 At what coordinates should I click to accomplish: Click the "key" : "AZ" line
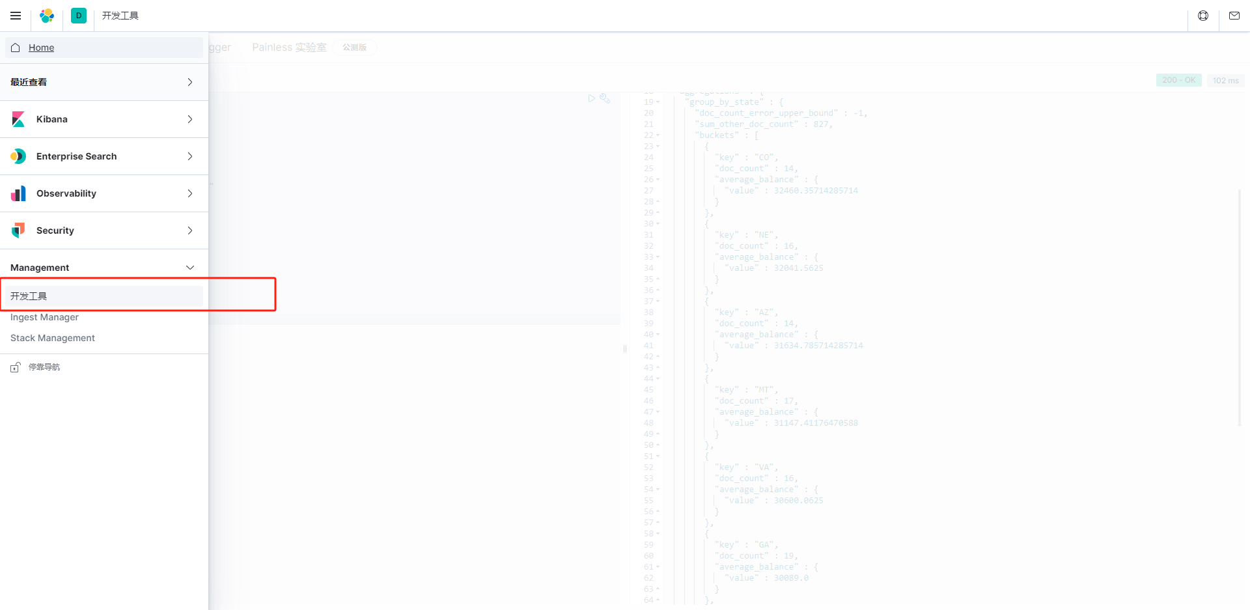[x=747, y=312]
